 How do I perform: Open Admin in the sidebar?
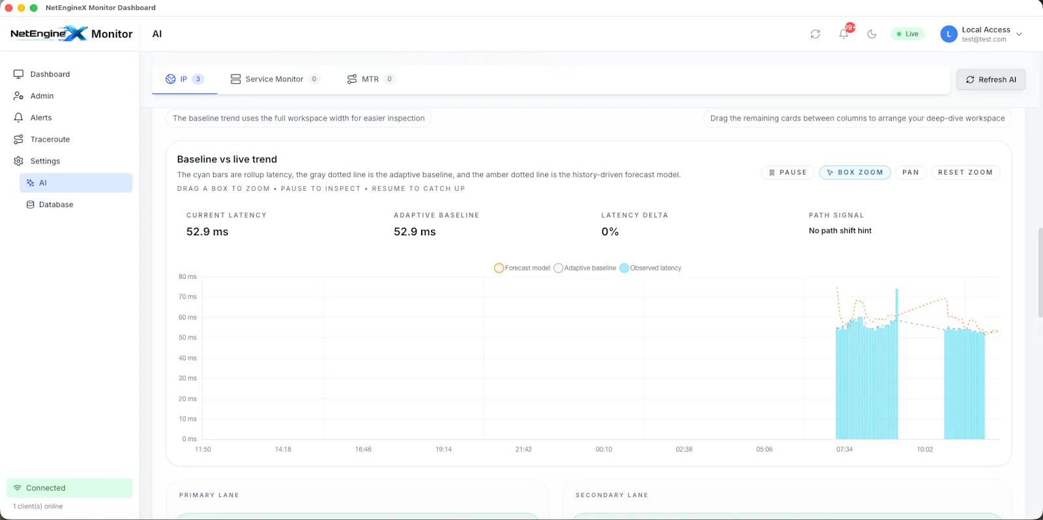70,96
